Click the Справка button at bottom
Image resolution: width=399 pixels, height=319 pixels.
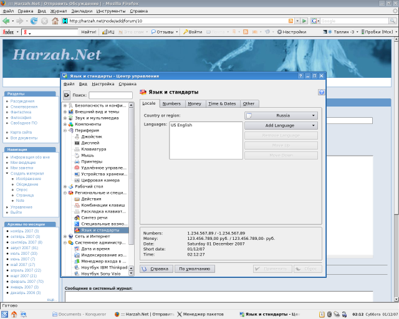[156, 269]
